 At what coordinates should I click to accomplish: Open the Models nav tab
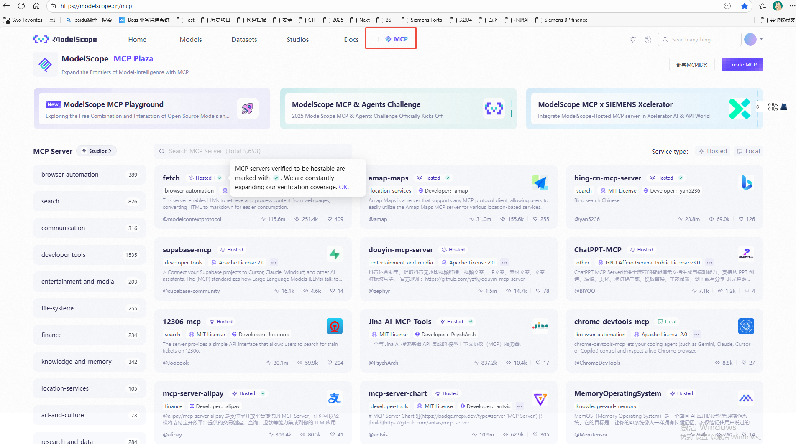click(191, 39)
